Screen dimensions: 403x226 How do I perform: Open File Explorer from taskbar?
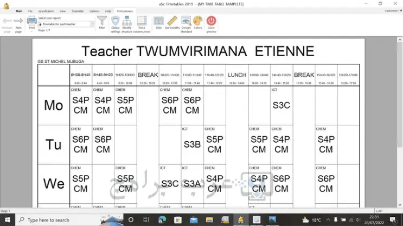coord(209,220)
